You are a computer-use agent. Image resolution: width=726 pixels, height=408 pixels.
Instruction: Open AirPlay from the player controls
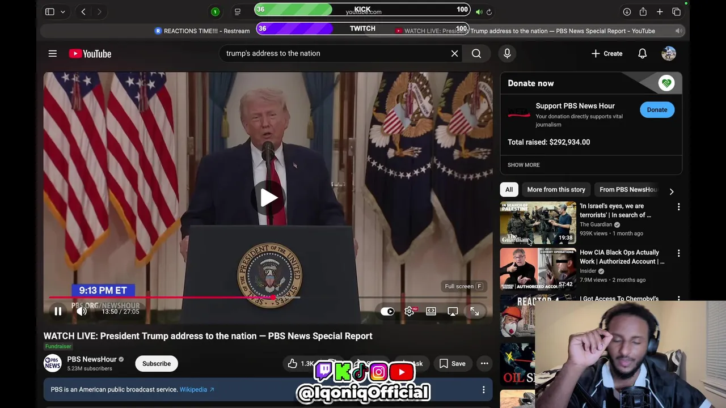(453, 311)
